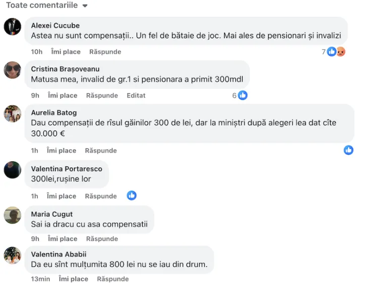Open Cristina Brașoveanu's avatar
This screenshot has height=285, width=373.
tap(13, 70)
